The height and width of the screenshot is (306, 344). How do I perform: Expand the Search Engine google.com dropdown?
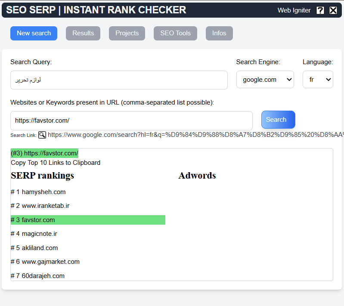click(x=265, y=80)
